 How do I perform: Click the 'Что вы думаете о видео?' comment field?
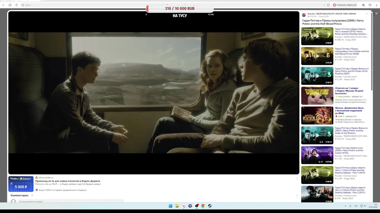click(x=71, y=201)
